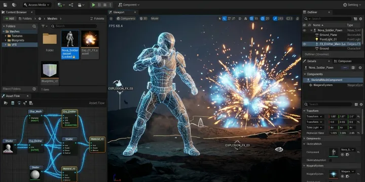
Task: Switch to the Componen tab
Action: pos(342,61)
